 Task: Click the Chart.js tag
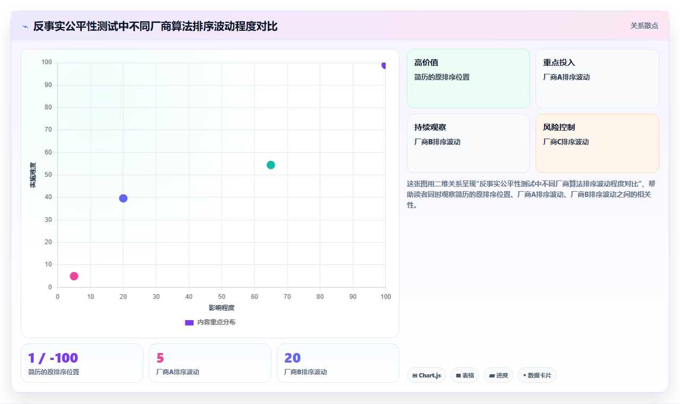[427, 375]
